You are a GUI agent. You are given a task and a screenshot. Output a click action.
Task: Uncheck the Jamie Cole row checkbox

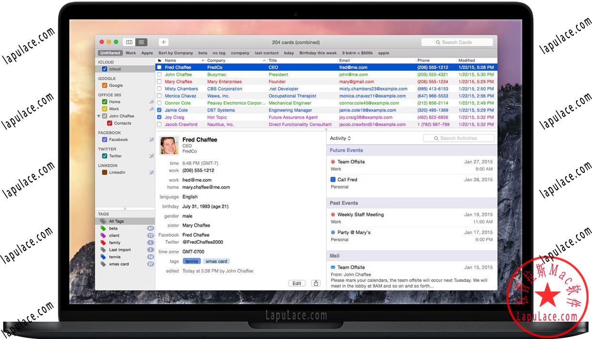tap(160, 110)
